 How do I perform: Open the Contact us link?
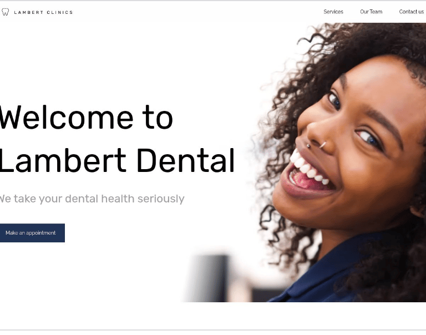pyautogui.click(x=412, y=12)
